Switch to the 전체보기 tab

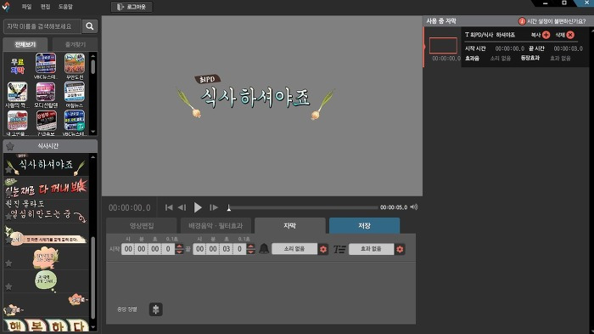tap(25, 44)
